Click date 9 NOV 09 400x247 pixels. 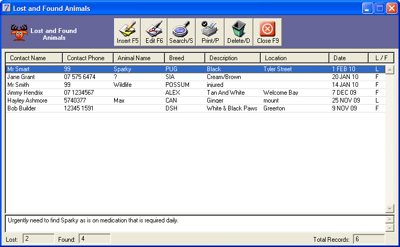click(345, 108)
